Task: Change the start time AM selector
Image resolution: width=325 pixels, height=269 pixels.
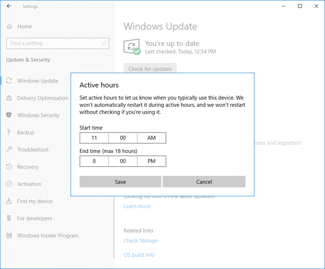Action: [151, 138]
